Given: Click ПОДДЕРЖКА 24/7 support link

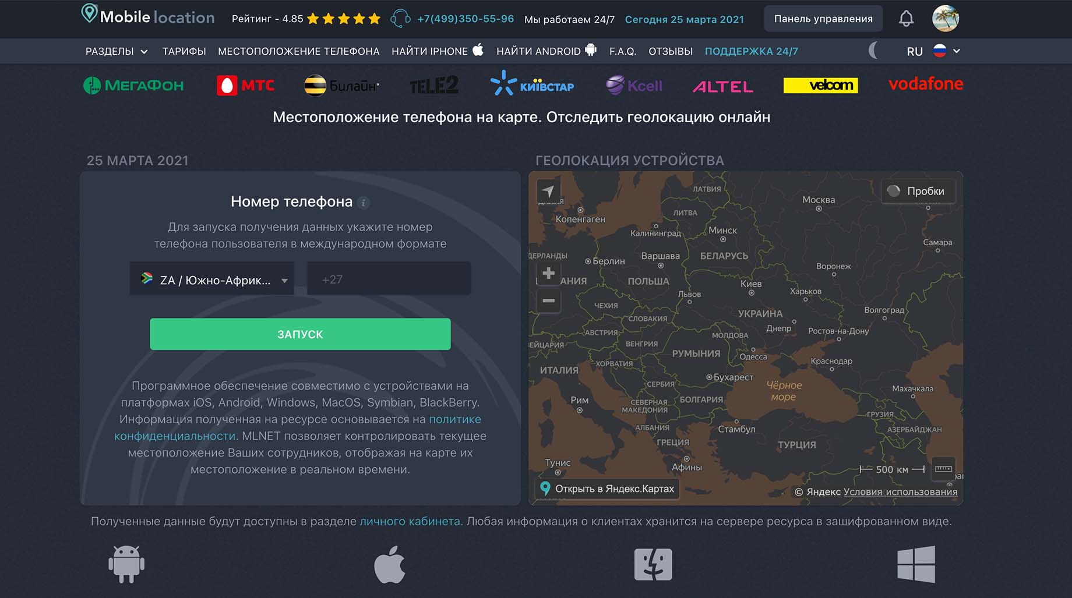Looking at the screenshot, I should pyautogui.click(x=752, y=51).
